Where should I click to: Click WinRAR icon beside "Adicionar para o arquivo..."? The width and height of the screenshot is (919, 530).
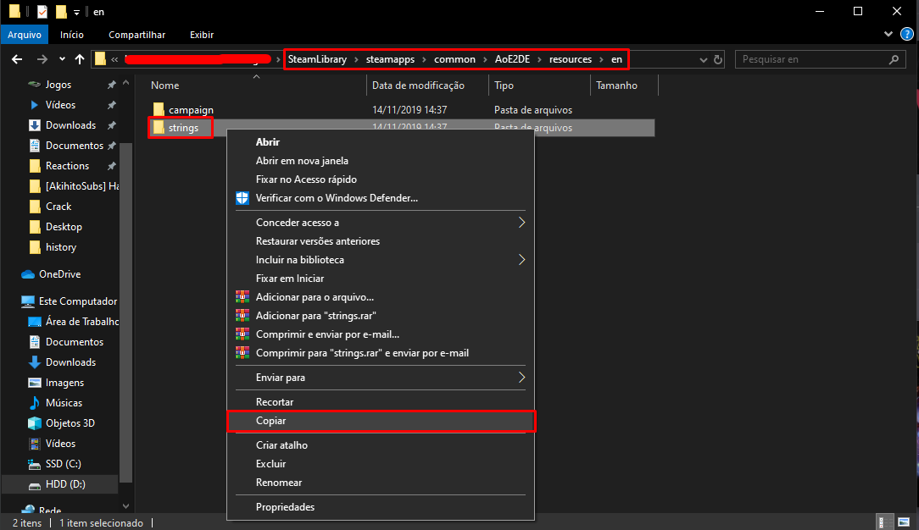[242, 297]
